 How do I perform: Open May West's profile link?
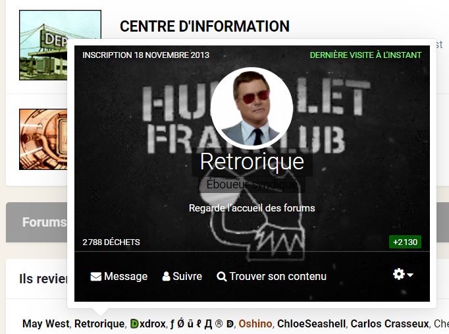46,323
